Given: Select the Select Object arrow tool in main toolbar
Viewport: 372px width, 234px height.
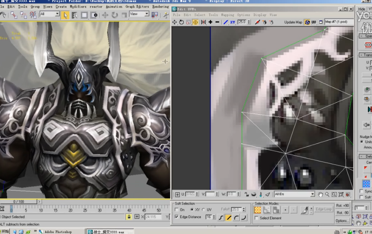Looking at the screenshot, I should [x=65, y=15].
